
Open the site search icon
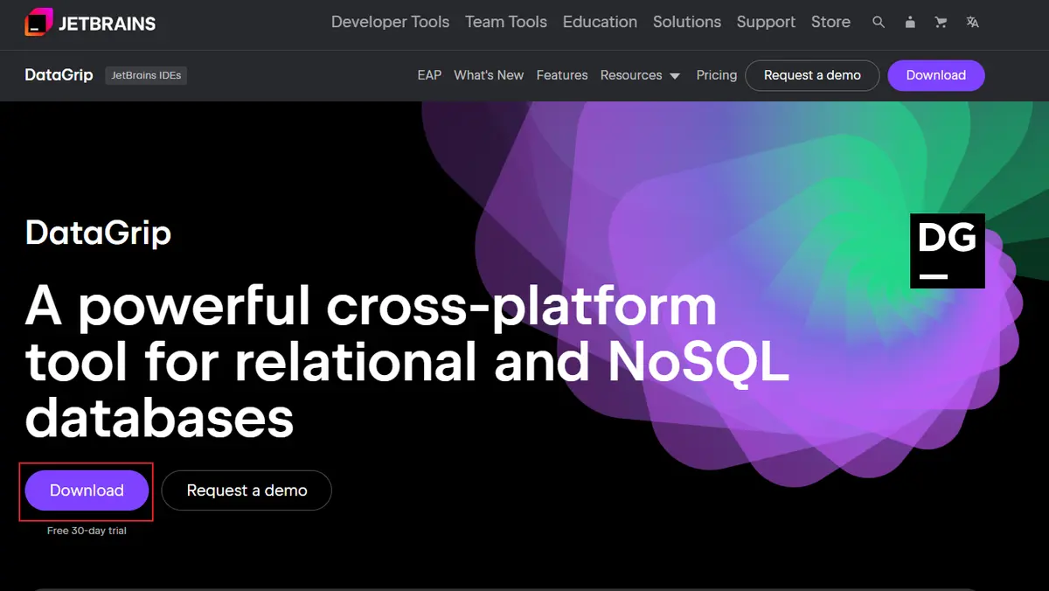click(879, 23)
